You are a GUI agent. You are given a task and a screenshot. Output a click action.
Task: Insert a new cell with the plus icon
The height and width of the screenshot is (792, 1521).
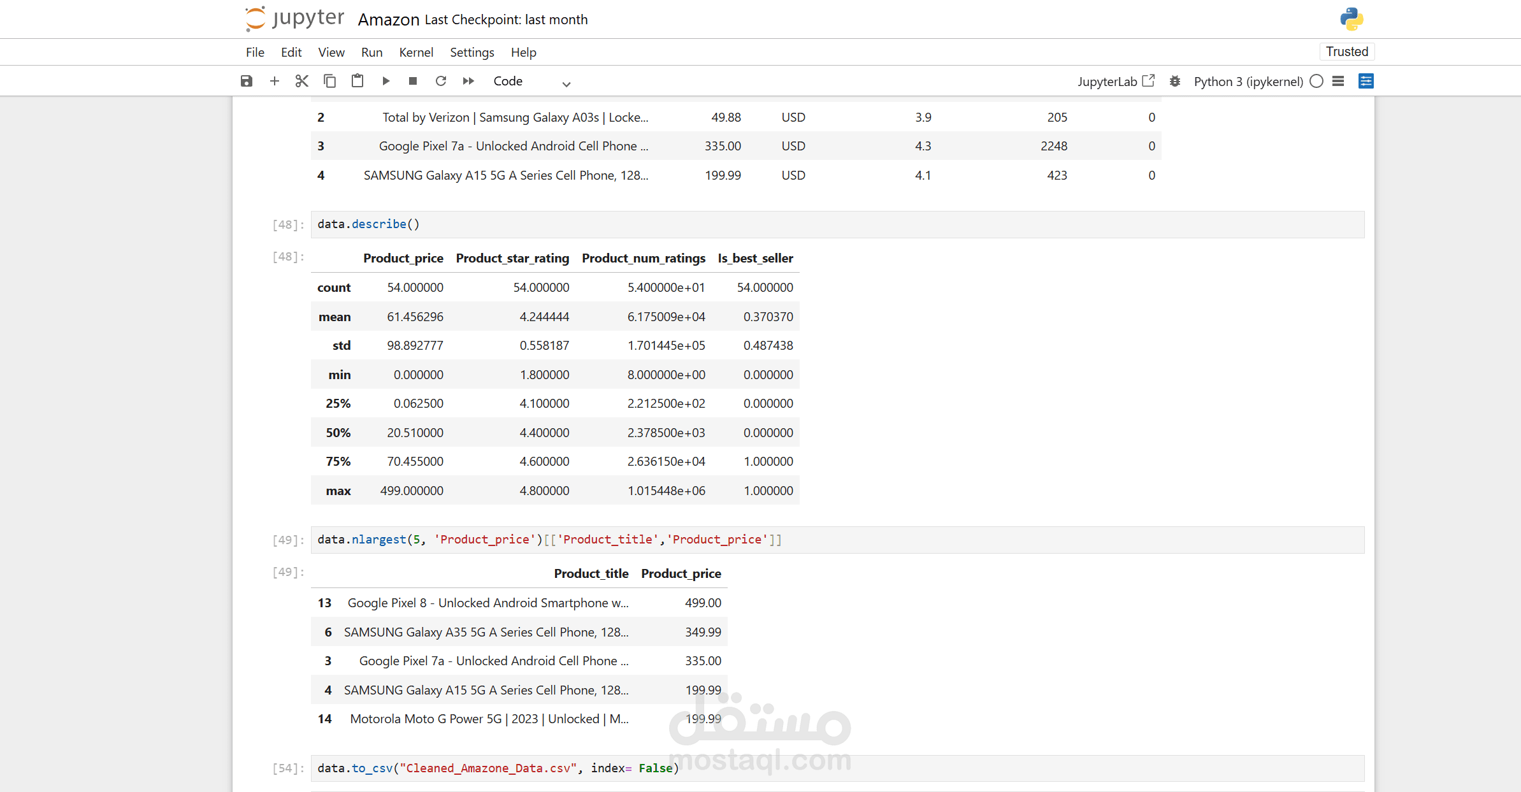pyautogui.click(x=275, y=81)
